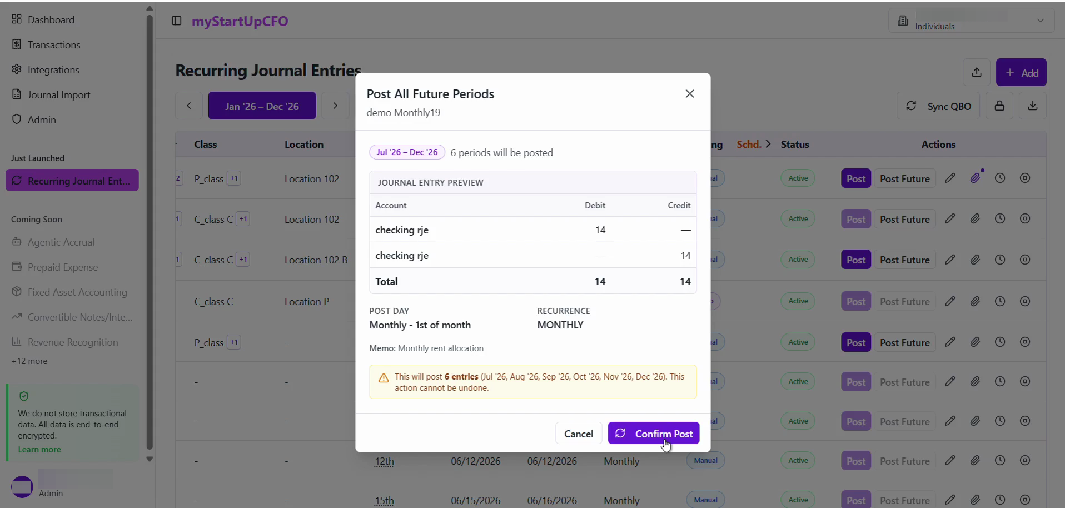Sort by the Location column header
The image size is (1065, 508).
pos(304,144)
